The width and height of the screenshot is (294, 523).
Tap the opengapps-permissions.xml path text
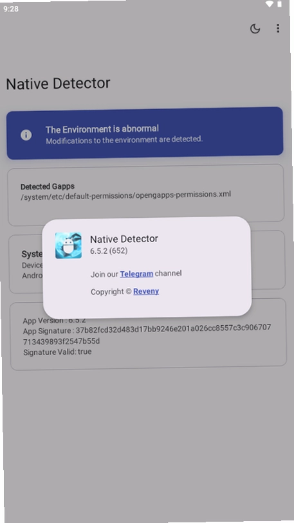(x=125, y=195)
